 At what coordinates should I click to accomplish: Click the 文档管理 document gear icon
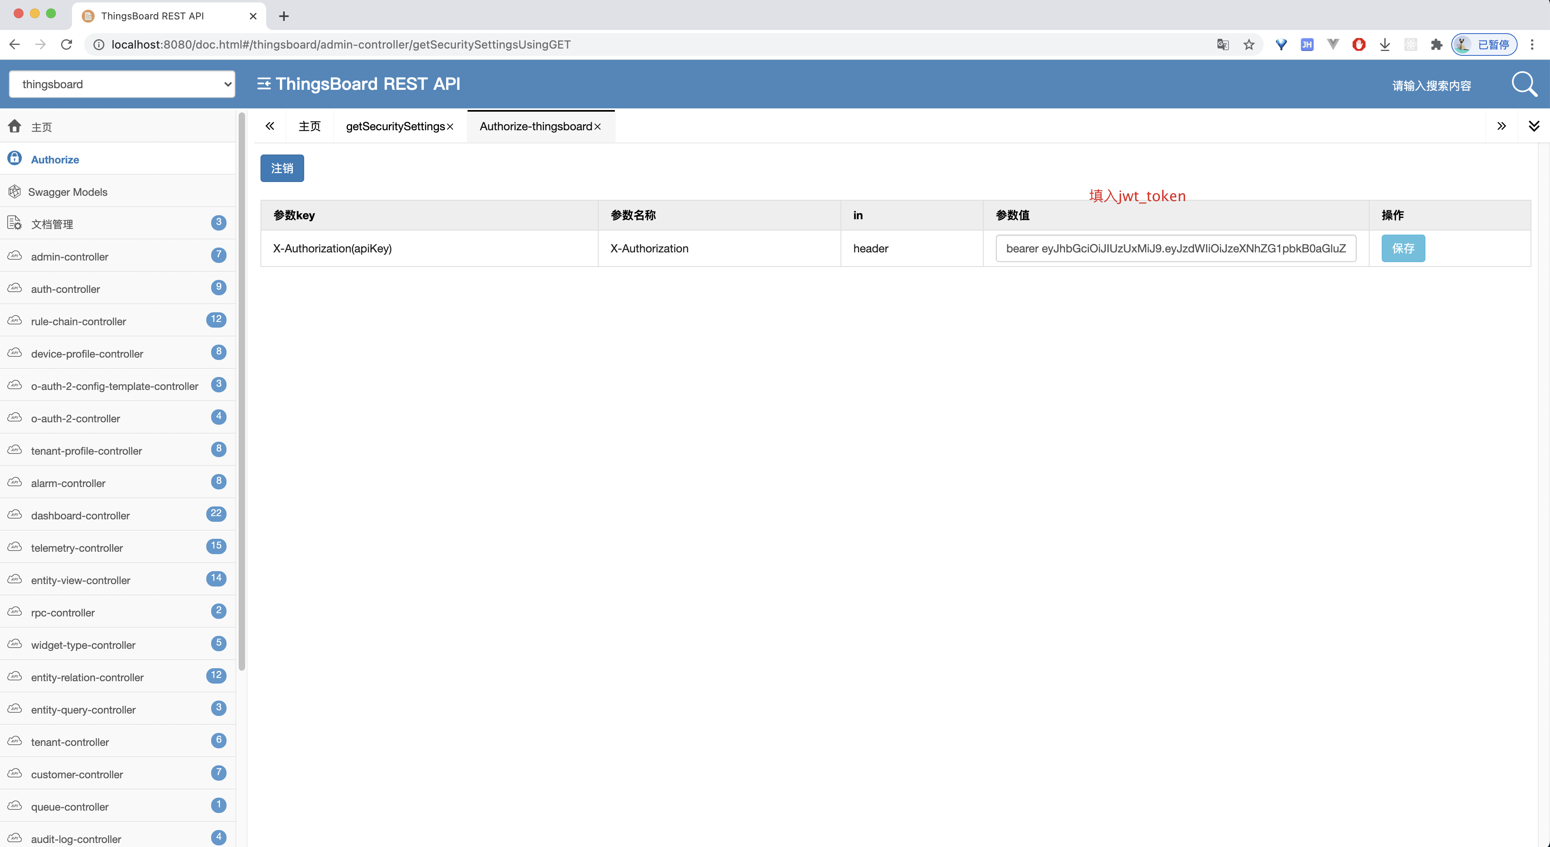15,223
